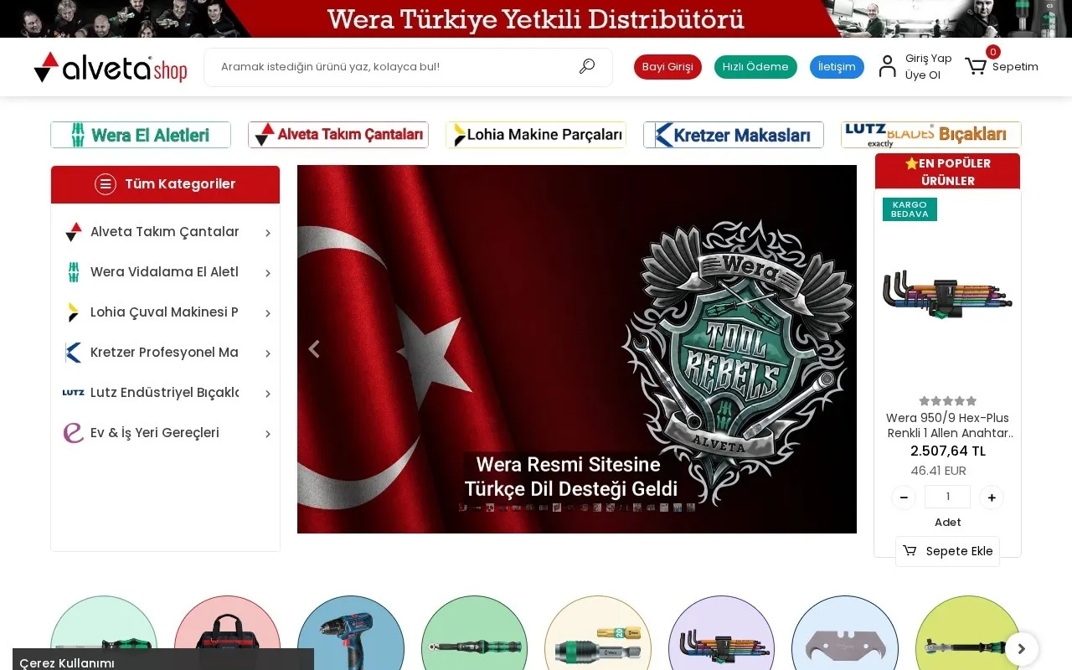1072x670 pixels.
Task: Click the Bayi Girişi button
Action: point(667,67)
